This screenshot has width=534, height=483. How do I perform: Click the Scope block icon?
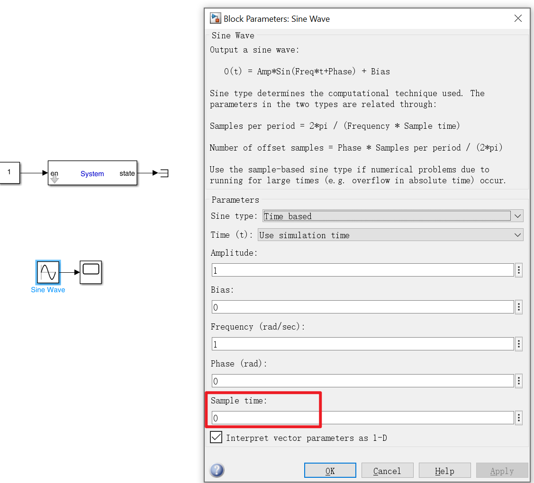point(91,272)
